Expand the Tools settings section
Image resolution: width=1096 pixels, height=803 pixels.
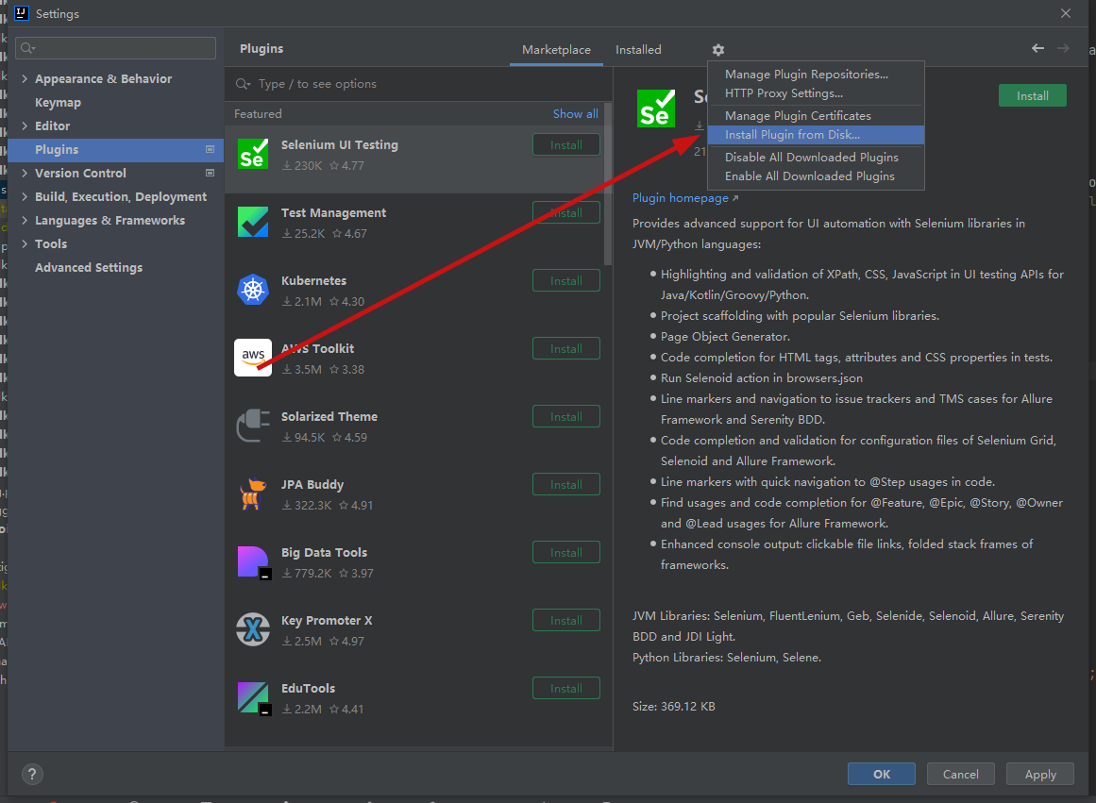tap(25, 243)
